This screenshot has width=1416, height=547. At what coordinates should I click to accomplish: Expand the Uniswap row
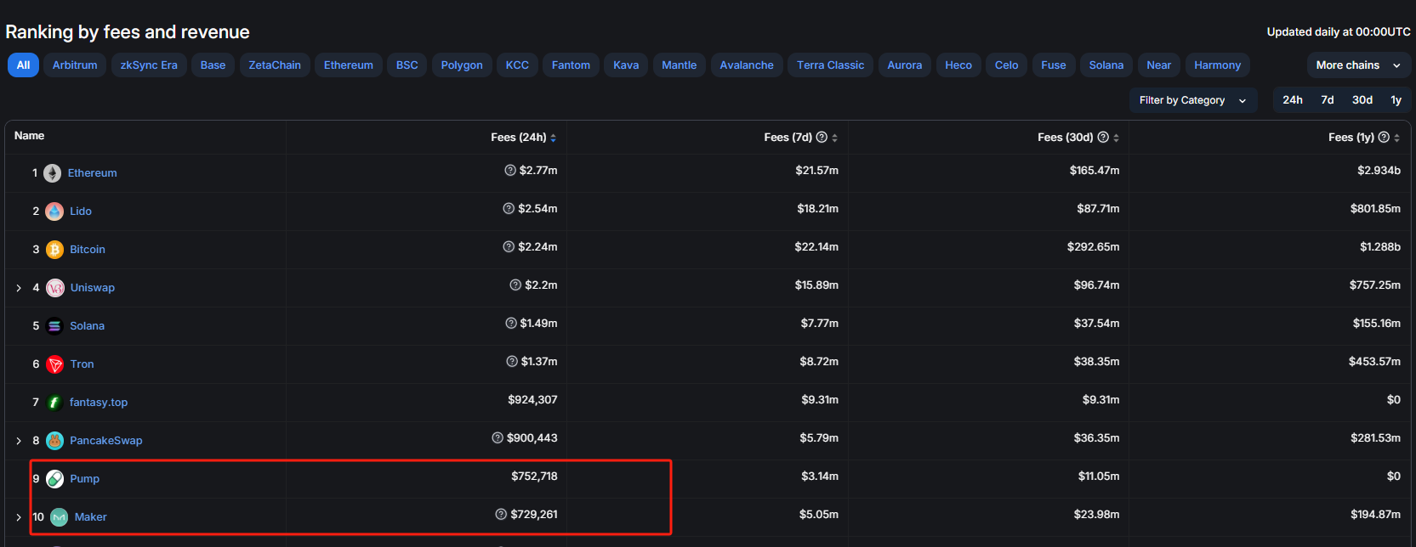click(19, 288)
